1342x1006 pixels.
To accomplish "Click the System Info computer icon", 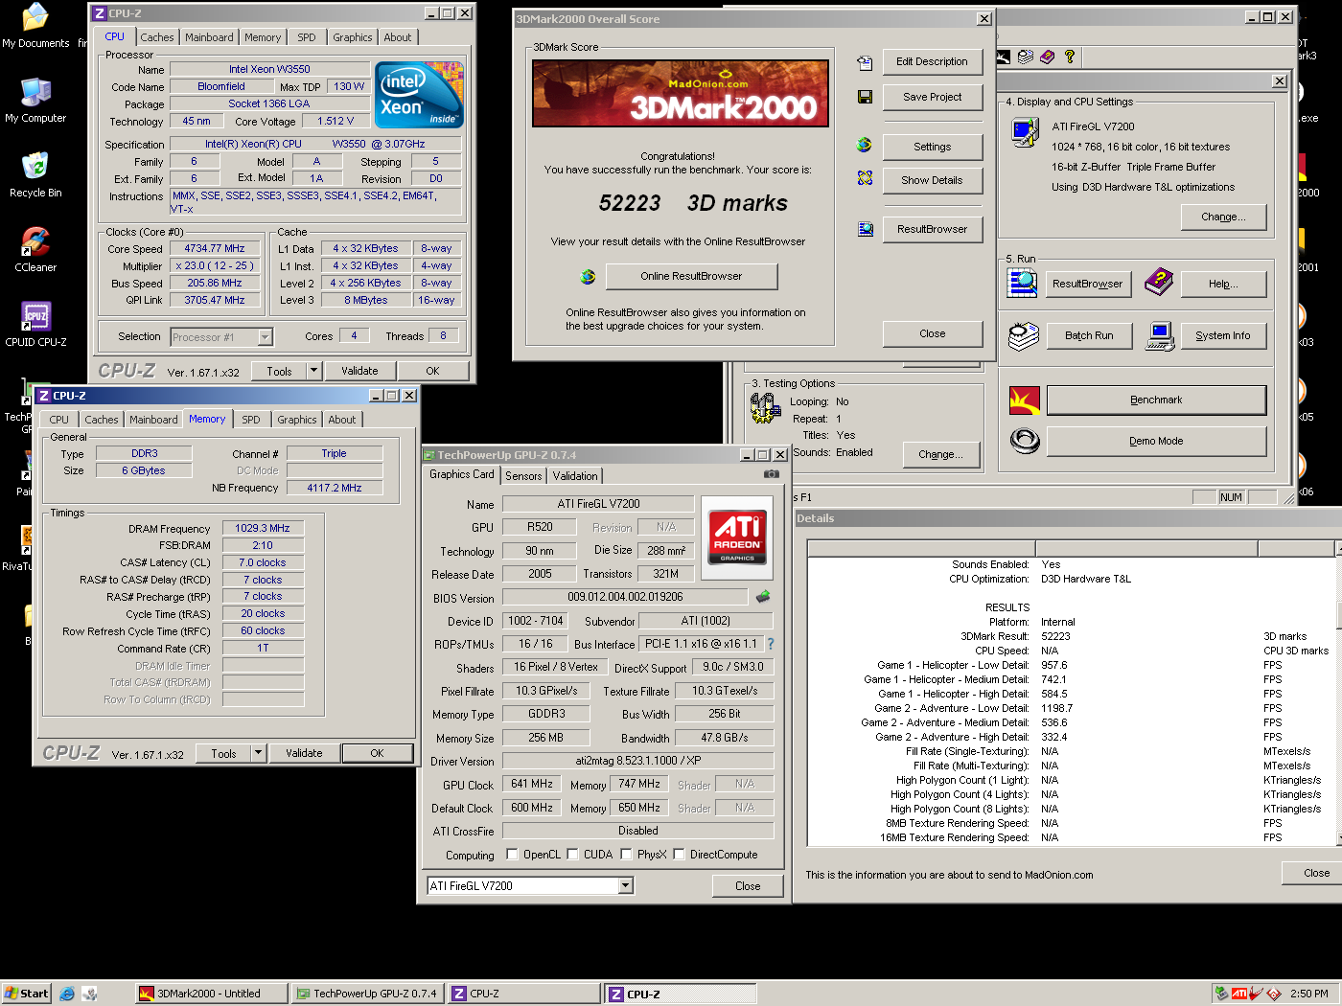I will click(x=1160, y=336).
